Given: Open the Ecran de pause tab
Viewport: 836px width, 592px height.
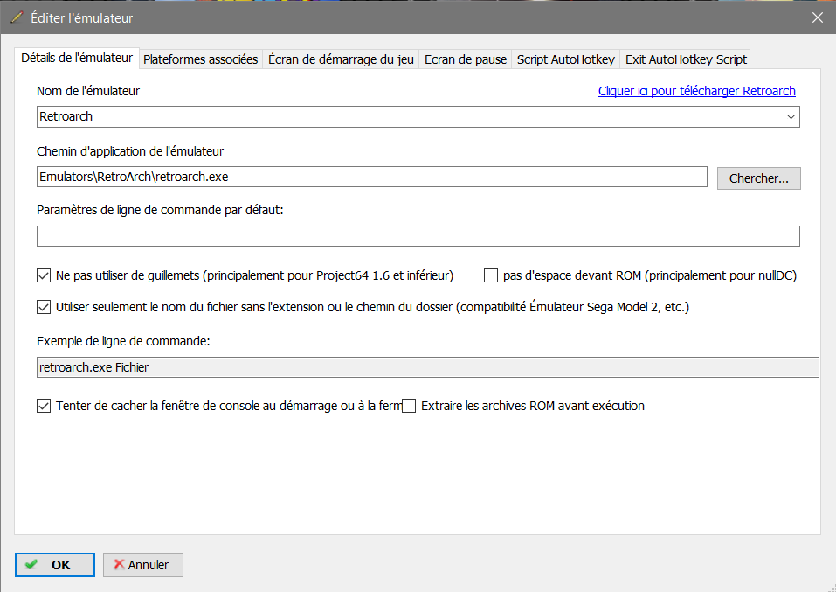Looking at the screenshot, I should [466, 59].
